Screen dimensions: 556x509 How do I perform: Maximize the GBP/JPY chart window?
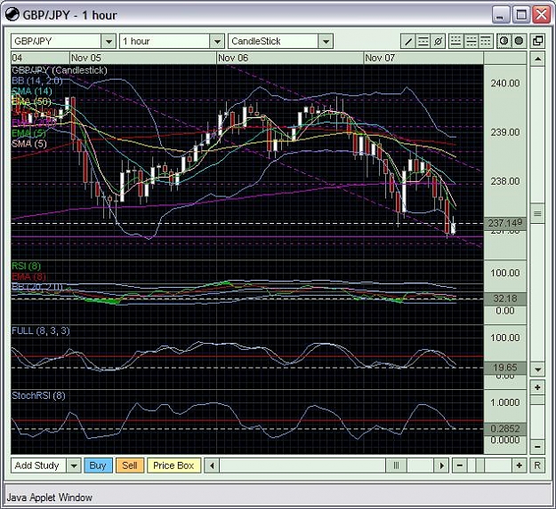(x=521, y=15)
